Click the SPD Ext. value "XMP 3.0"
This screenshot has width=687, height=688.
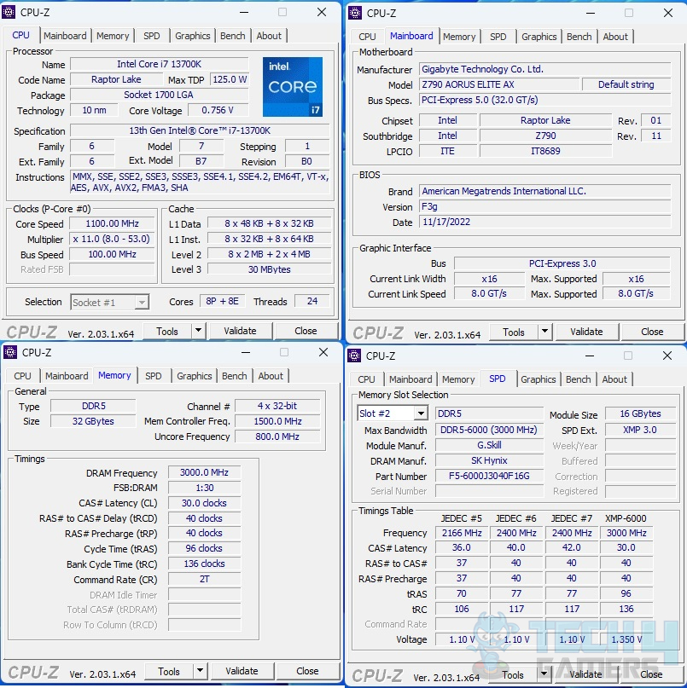pyautogui.click(x=640, y=430)
